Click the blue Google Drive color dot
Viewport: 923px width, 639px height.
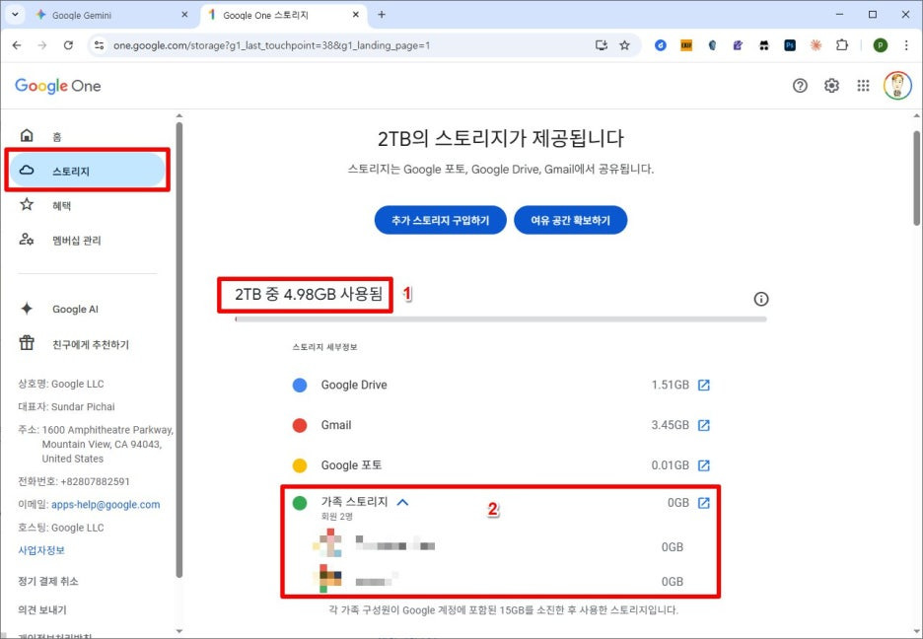pos(300,385)
